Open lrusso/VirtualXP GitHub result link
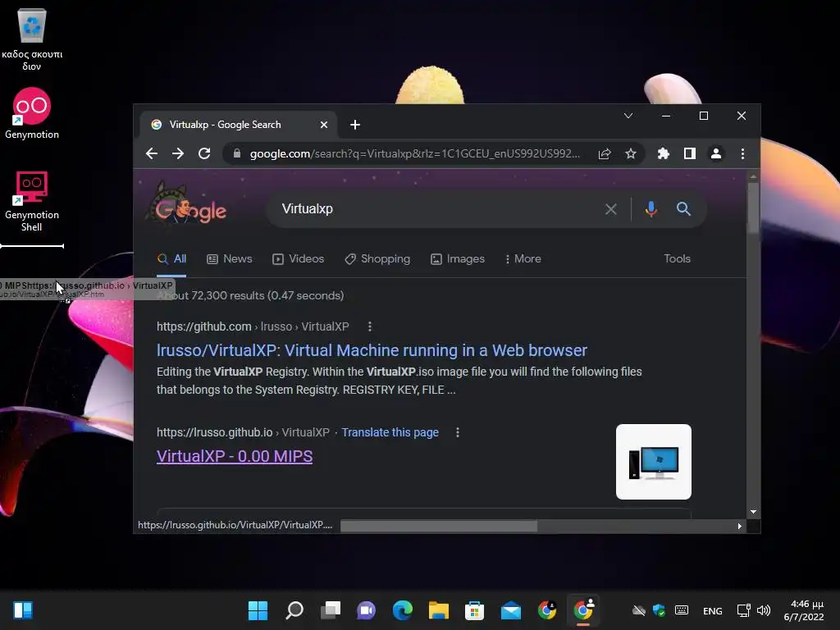The width and height of the screenshot is (840, 630). click(372, 350)
